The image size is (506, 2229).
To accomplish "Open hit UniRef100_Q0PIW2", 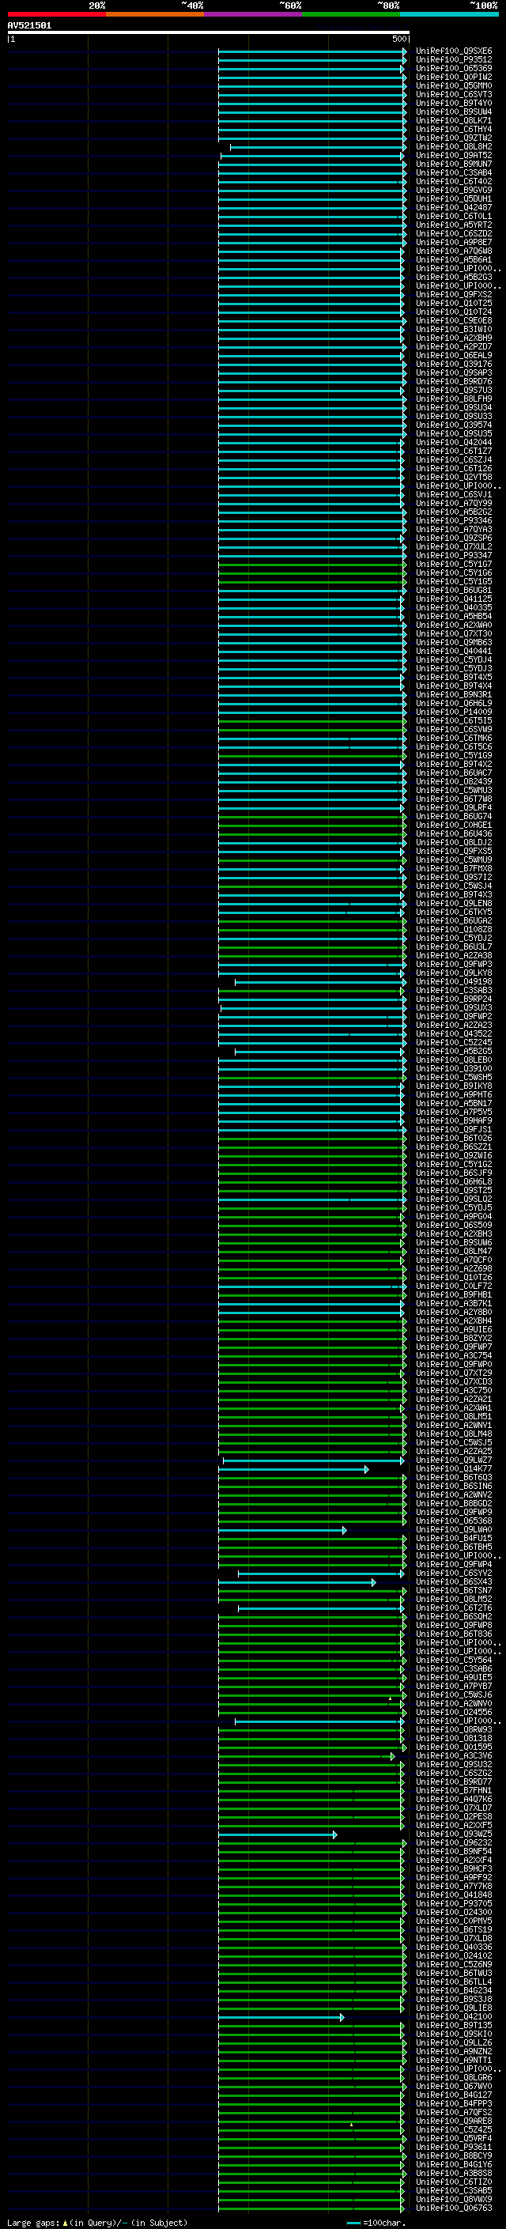I will [454, 77].
